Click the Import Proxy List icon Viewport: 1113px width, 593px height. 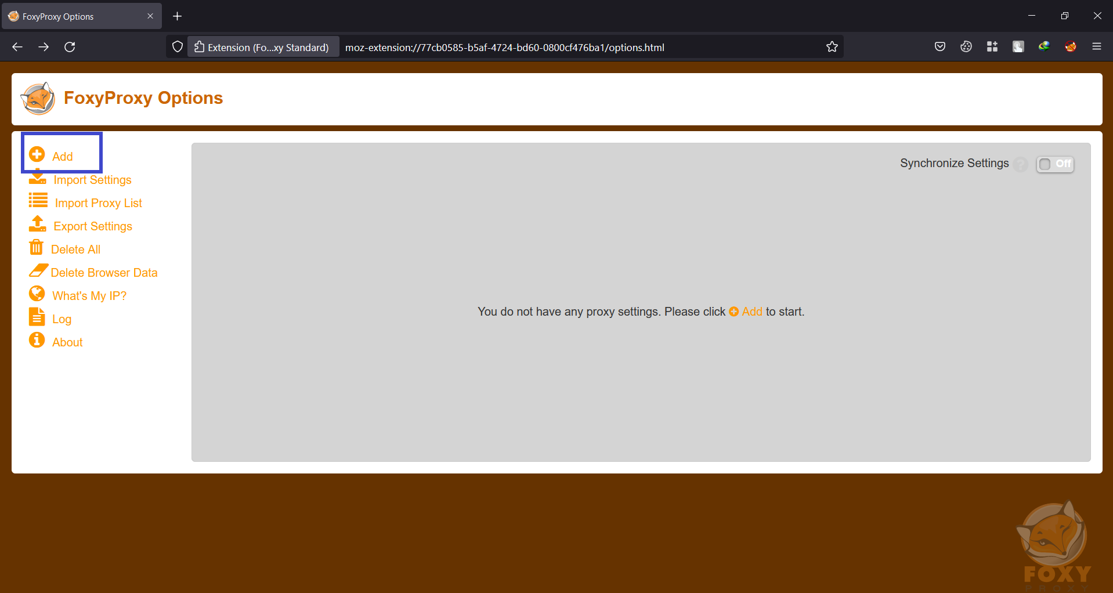tap(38, 201)
